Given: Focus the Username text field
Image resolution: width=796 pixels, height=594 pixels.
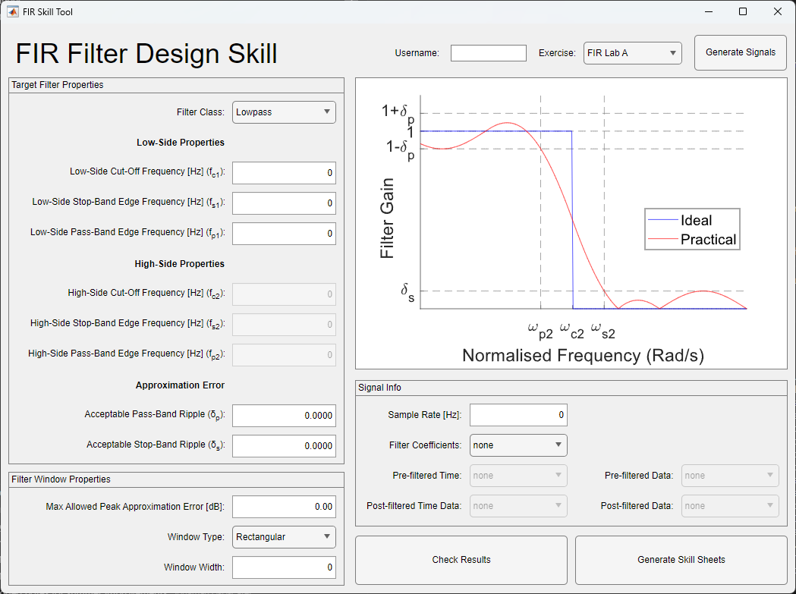Looking at the screenshot, I should coord(488,53).
